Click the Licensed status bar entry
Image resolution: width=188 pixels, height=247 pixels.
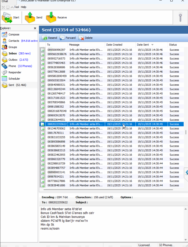click(144, 245)
